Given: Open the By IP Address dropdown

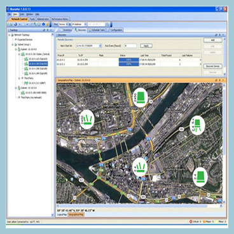Looking at the screenshot, I should click(79, 24).
